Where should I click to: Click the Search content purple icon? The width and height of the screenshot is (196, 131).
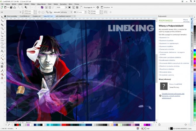pyautogui.click(x=42, y=7)
